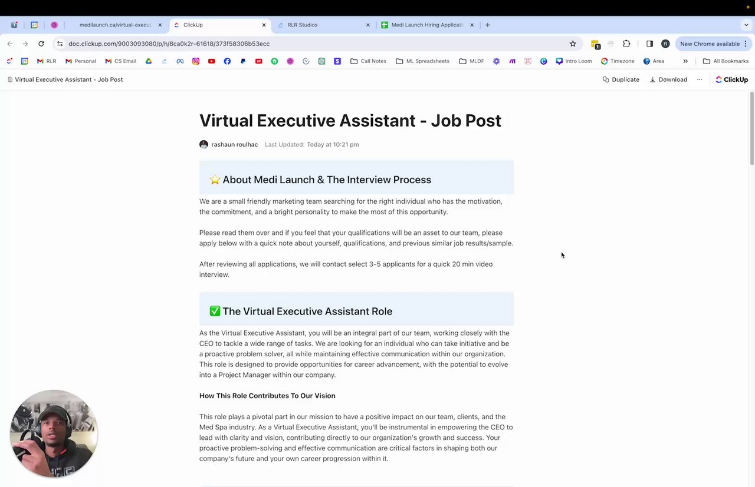Viewport: 755px width, 487px height.
Task: Open the YouTube bookmark
Action: 211,61
